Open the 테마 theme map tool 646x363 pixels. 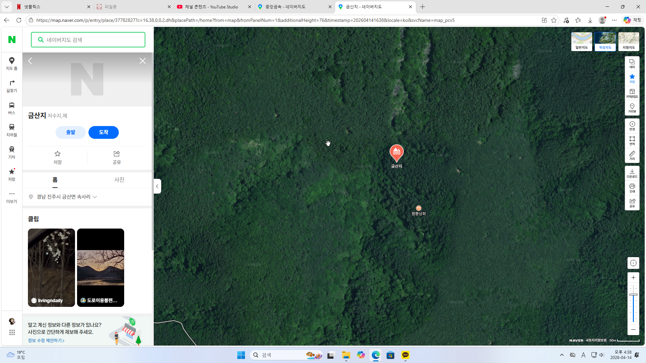point(632,64)
